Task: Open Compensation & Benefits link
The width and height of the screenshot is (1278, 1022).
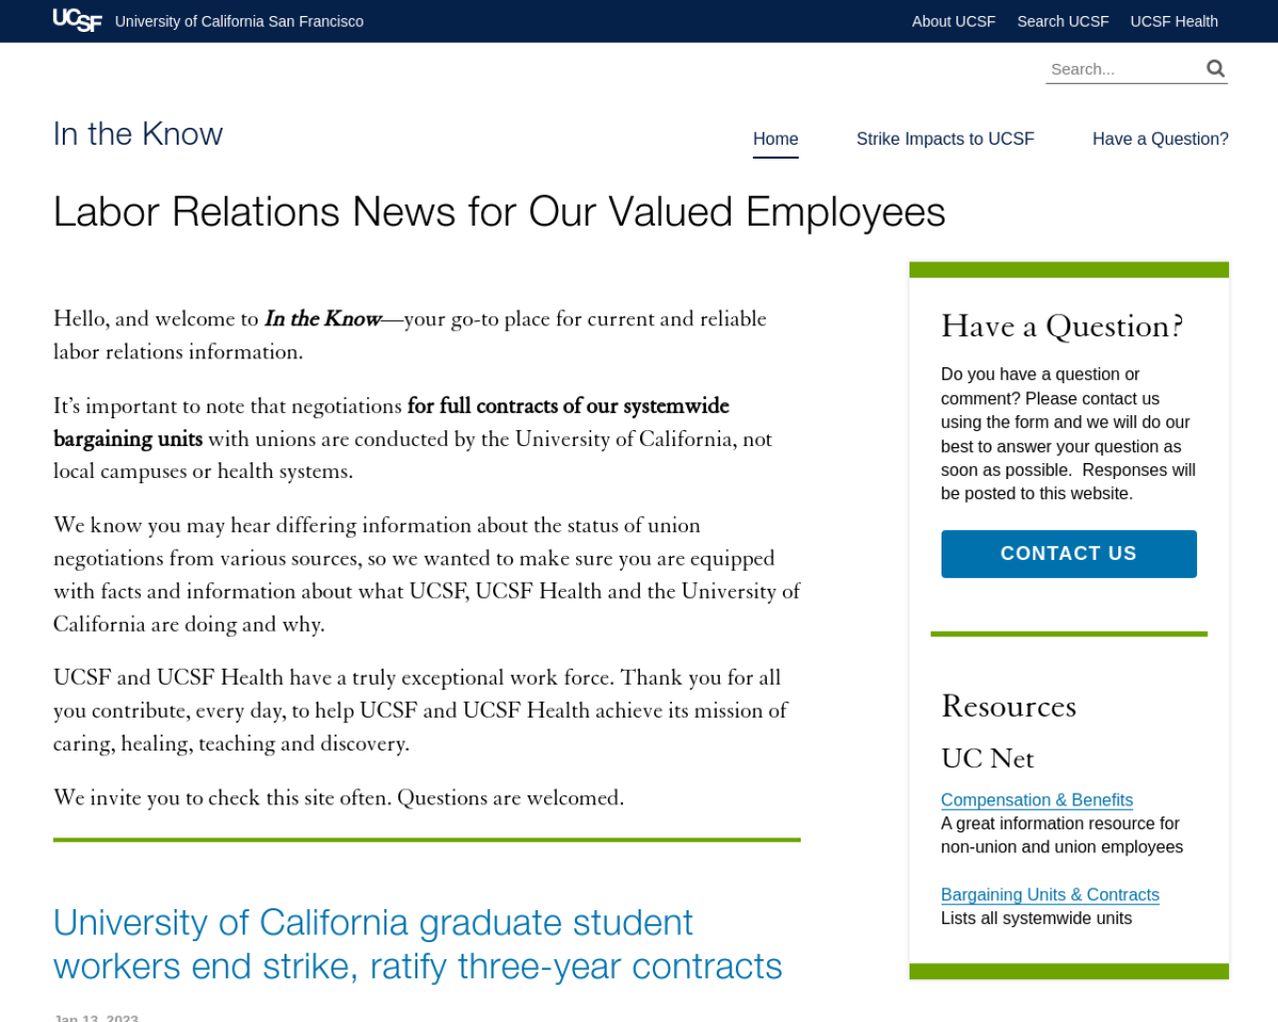Action: pos(1036,799)
